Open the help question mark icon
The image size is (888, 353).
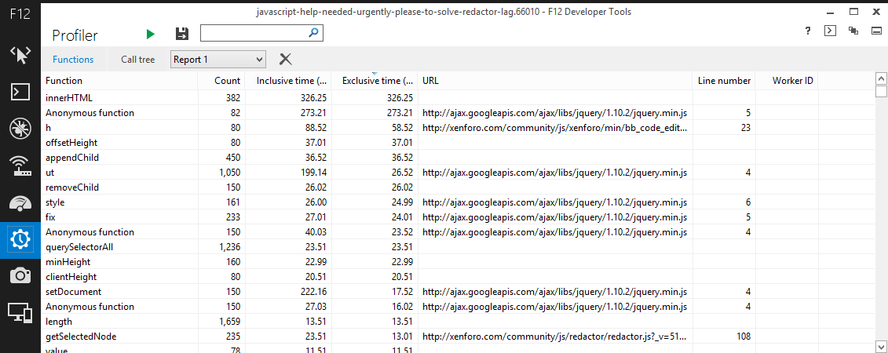coord(808,31)
